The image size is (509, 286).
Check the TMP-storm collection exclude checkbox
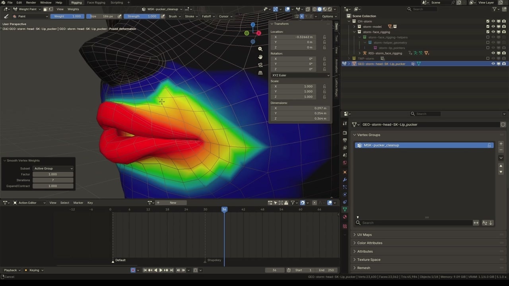(x=488, y=58)
